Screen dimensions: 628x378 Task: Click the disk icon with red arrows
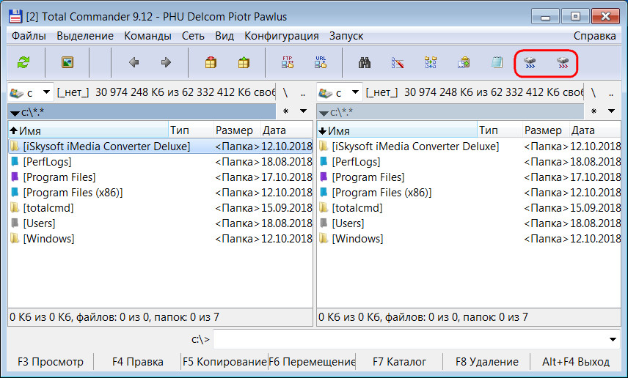click(x=563, y=62)
